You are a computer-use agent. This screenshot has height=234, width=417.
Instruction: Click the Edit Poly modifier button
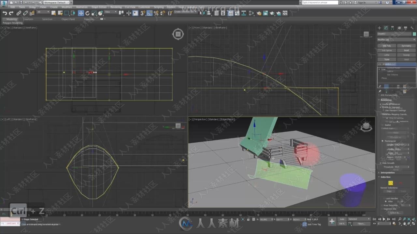coord(387,46)
